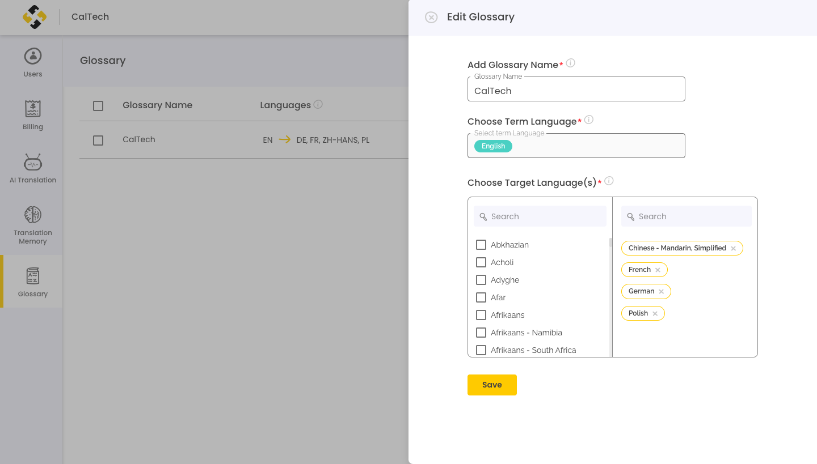Screen dimensions: 817x464
Task: Select the CalTech glossary row checkbox
Action: point(98,141)
